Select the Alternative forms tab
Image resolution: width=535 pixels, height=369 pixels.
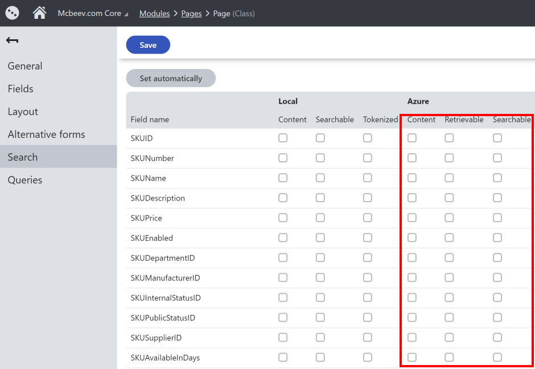click(46, 134)
